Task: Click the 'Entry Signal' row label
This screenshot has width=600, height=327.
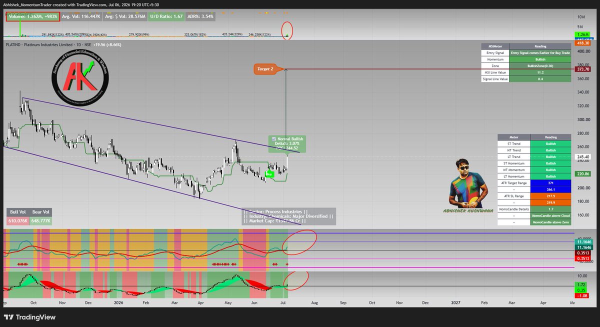Action: [494, 52]
